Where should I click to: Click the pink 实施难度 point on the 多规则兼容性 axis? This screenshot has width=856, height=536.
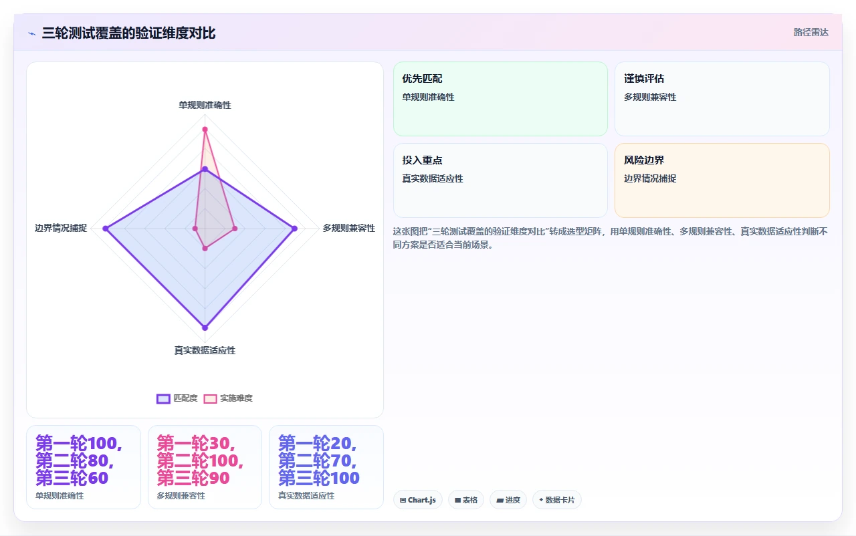235,229
